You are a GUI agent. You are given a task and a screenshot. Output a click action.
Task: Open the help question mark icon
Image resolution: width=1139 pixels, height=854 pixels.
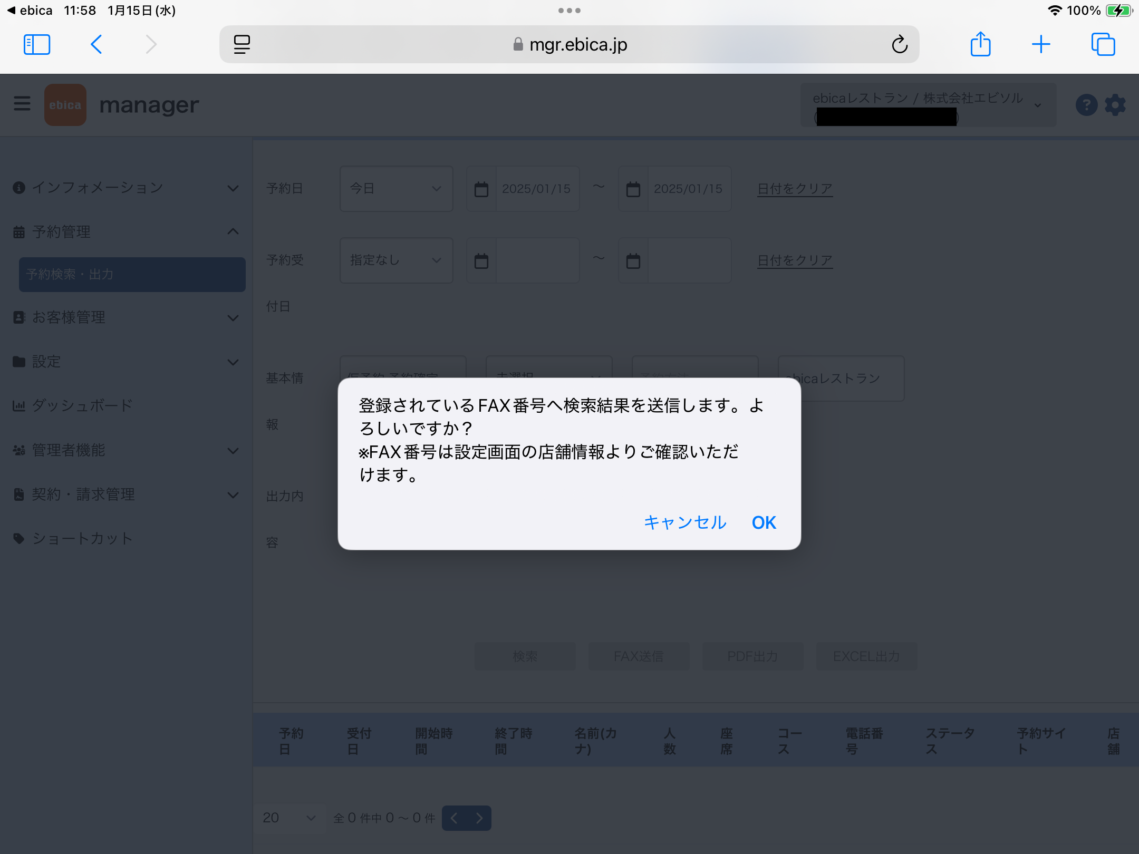(1086, 105)
